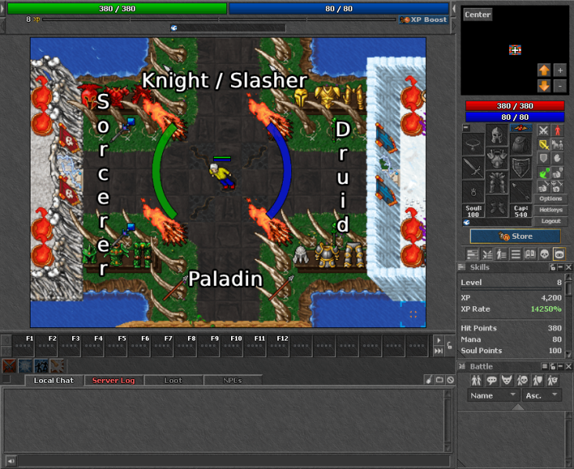Toggle the green dove secure PvP mode

[x=543, y=173]
